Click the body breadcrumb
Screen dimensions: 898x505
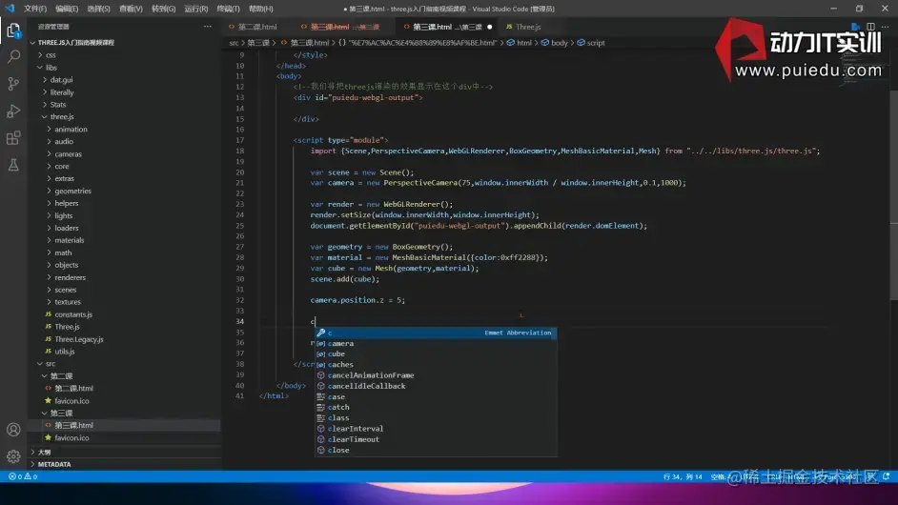click(x=555, y=43)
